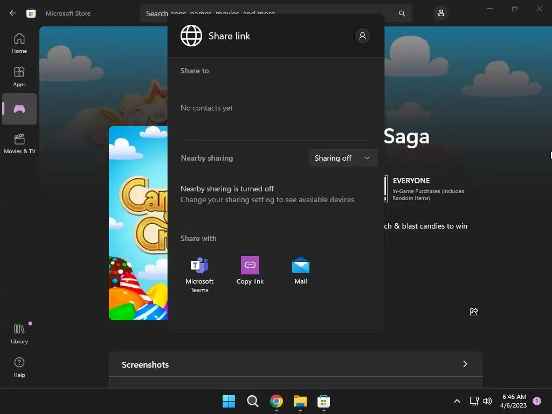Click the Microsoft Store taskbar icon
Screen dimensions: 552x414
pos(323,401)
